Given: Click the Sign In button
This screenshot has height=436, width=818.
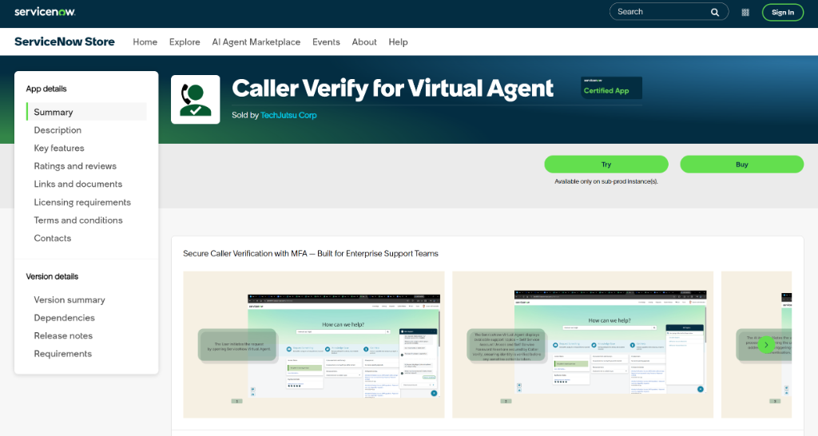Looking at the screenshot, I should [x=783, y=13].
